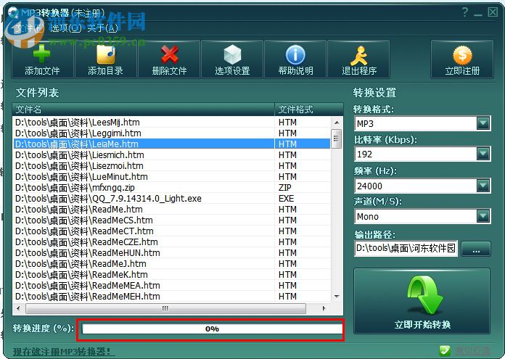Select the LeesMij.htm row
Viewport: 505px width, 359px height.
pyautogui.click(x=172, y=123)
